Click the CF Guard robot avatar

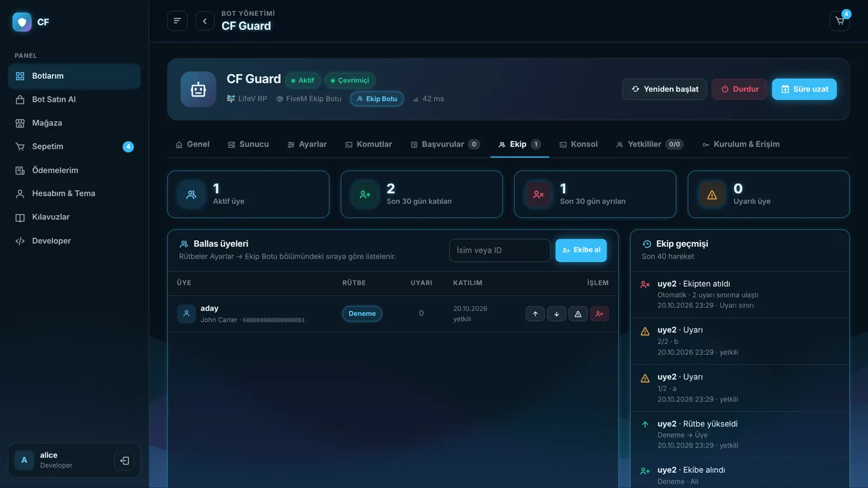tap(198, 89)
